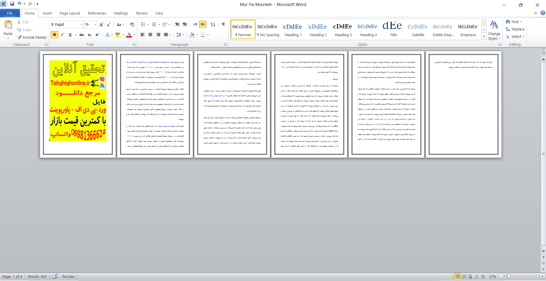Expand the numbering list dropdown

[159, 24]
